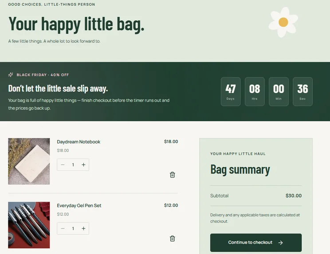The image size is (330, 254).
Task: Continue to checkout
Action: click(x=256, y=242)
